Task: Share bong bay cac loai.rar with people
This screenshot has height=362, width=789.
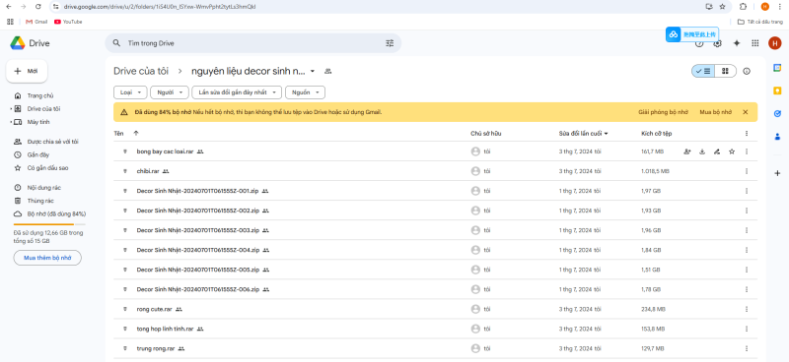Action: pyautogui.click(x=687, y=151)
